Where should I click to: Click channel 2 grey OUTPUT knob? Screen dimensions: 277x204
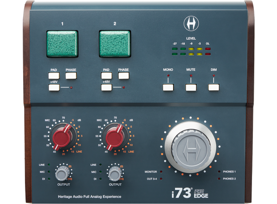(115, 173)
